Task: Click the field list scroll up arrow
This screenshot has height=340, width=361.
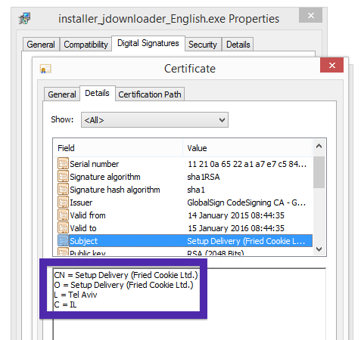Action: click(319, 146)
